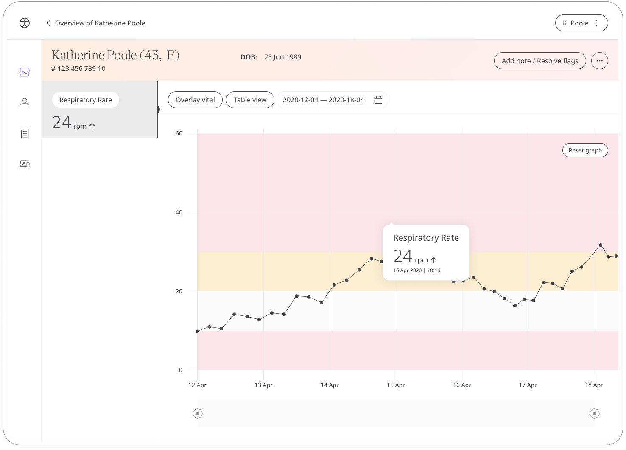
Task: Click the tooltip timestamp 15 Apr 2020 | 10:16
Action: click(416, 270)
